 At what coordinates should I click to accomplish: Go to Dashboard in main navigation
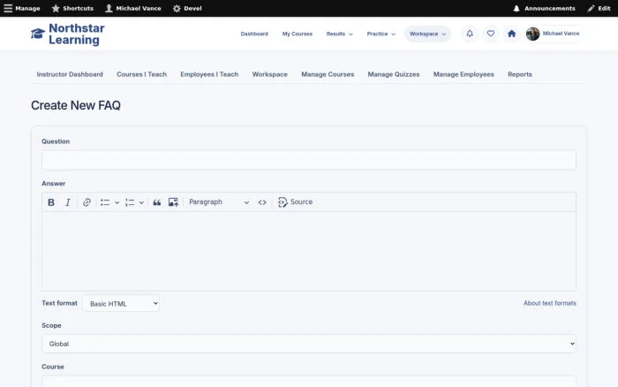tap(254, 34)
